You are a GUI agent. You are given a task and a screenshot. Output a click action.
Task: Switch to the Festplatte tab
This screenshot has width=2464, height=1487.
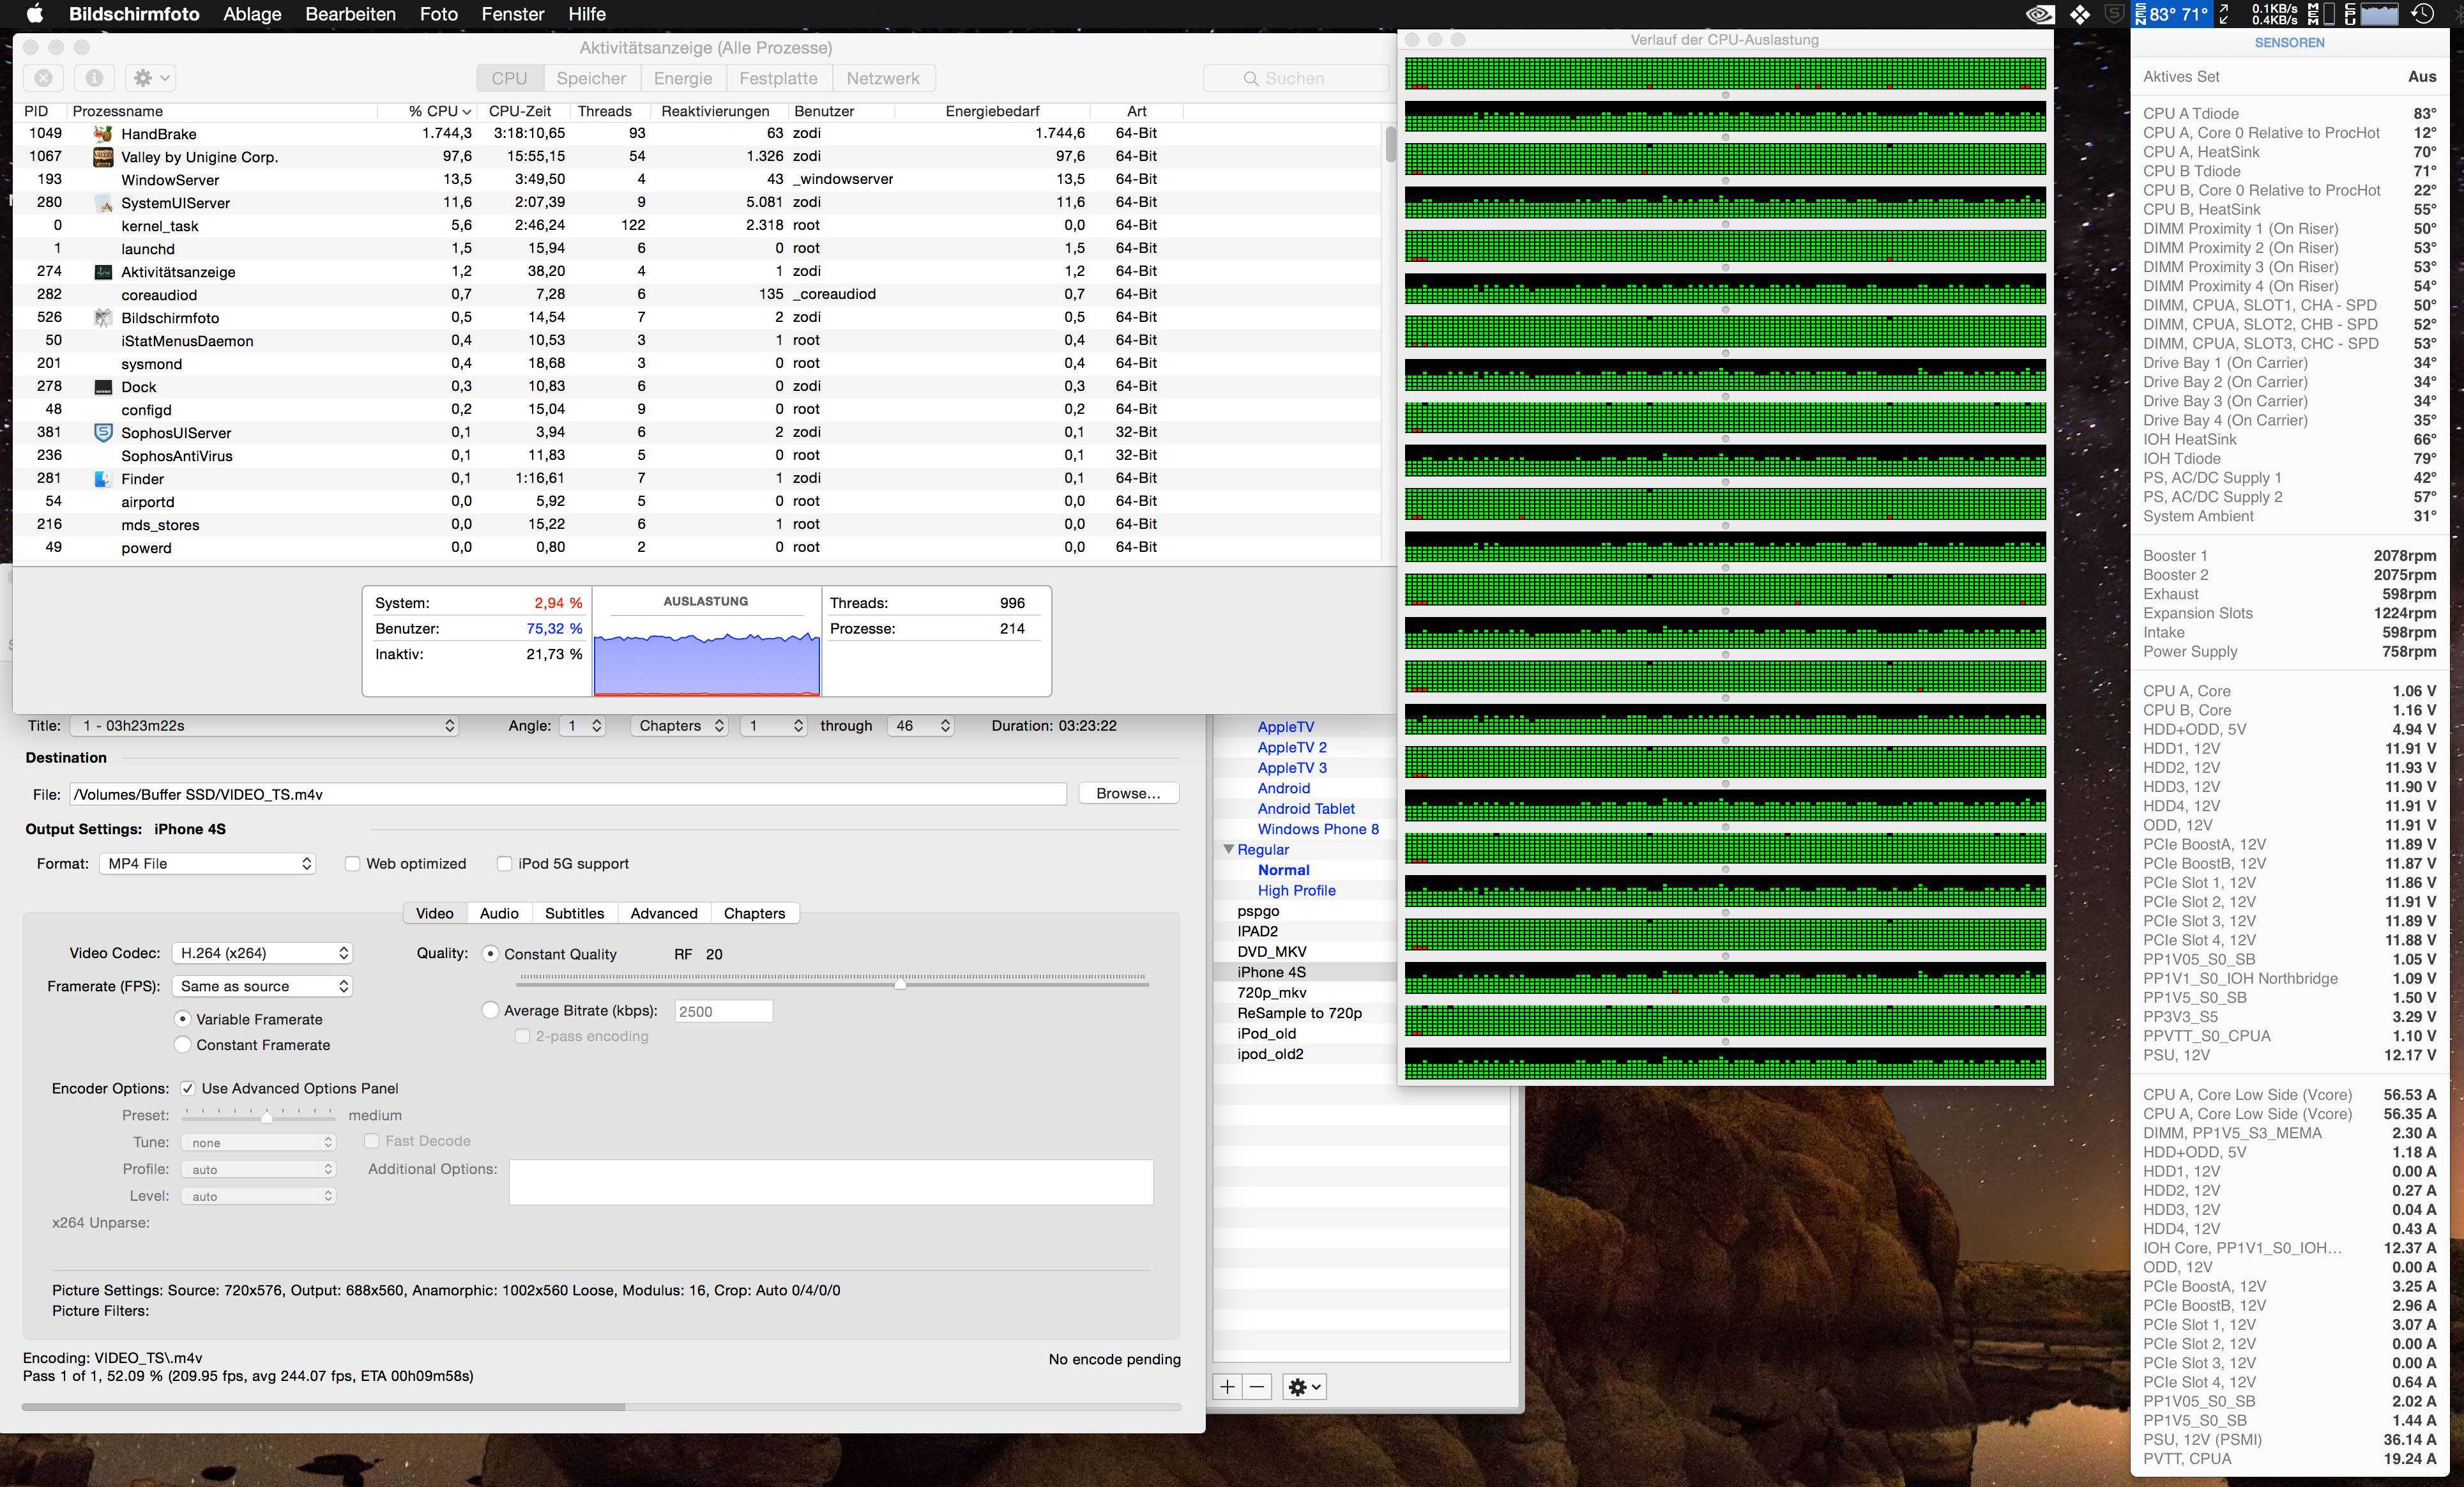778,78
